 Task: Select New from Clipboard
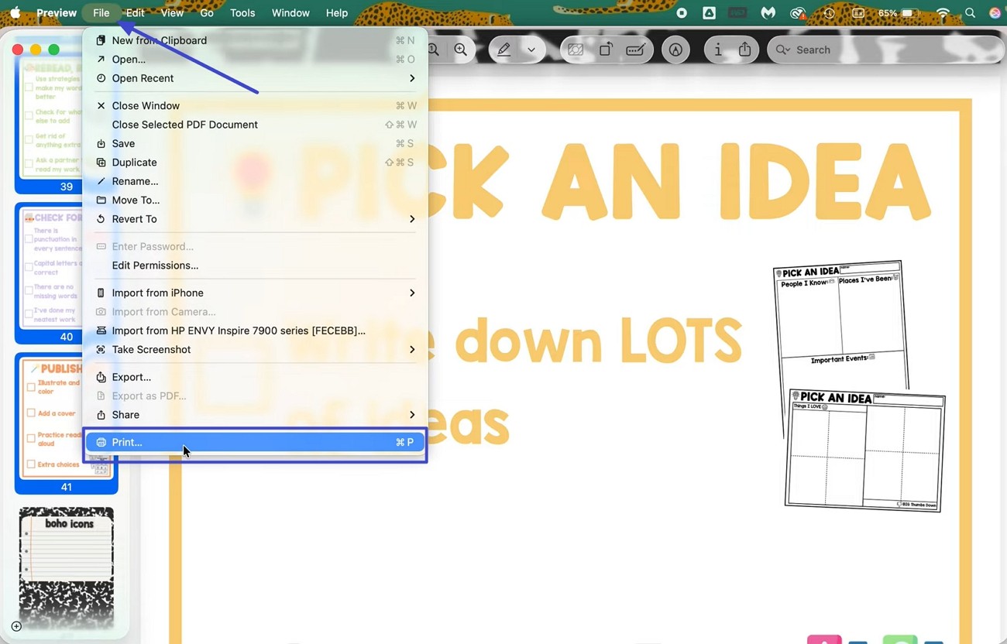tap(255, 40)
